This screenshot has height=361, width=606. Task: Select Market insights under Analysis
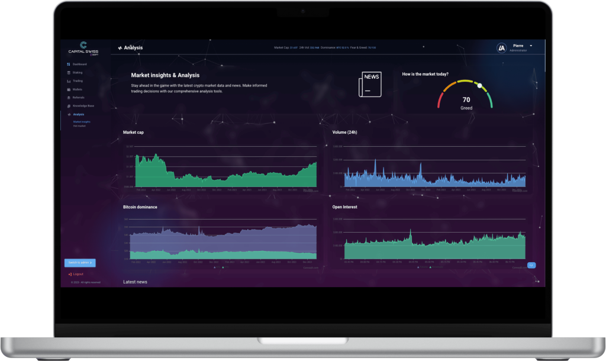[81, 122]
